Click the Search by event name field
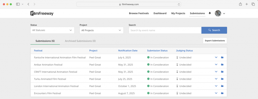This screenshot has height=99, width=258. (165, 30)
